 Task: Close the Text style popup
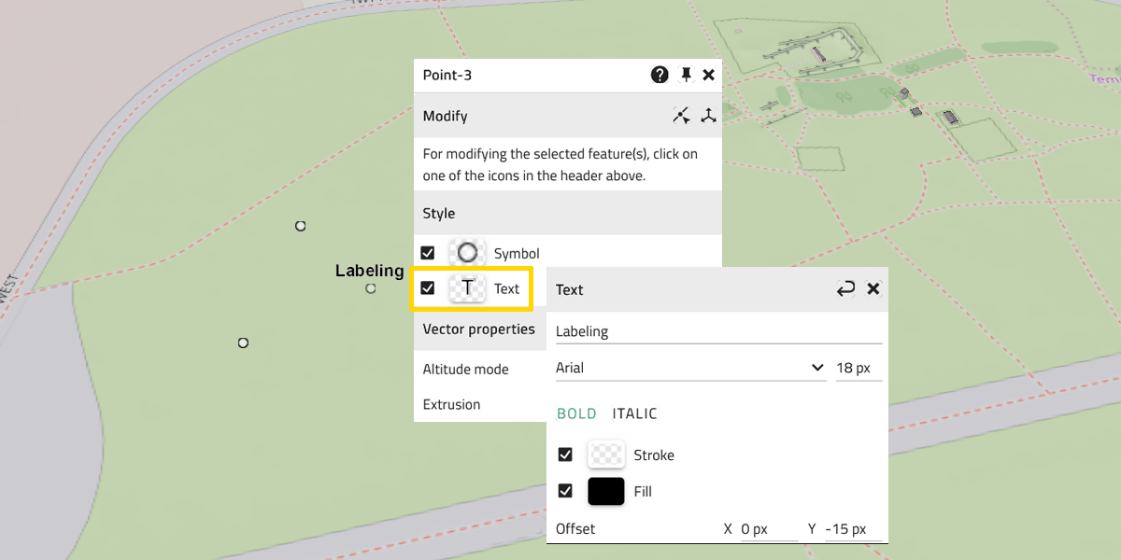873,289
